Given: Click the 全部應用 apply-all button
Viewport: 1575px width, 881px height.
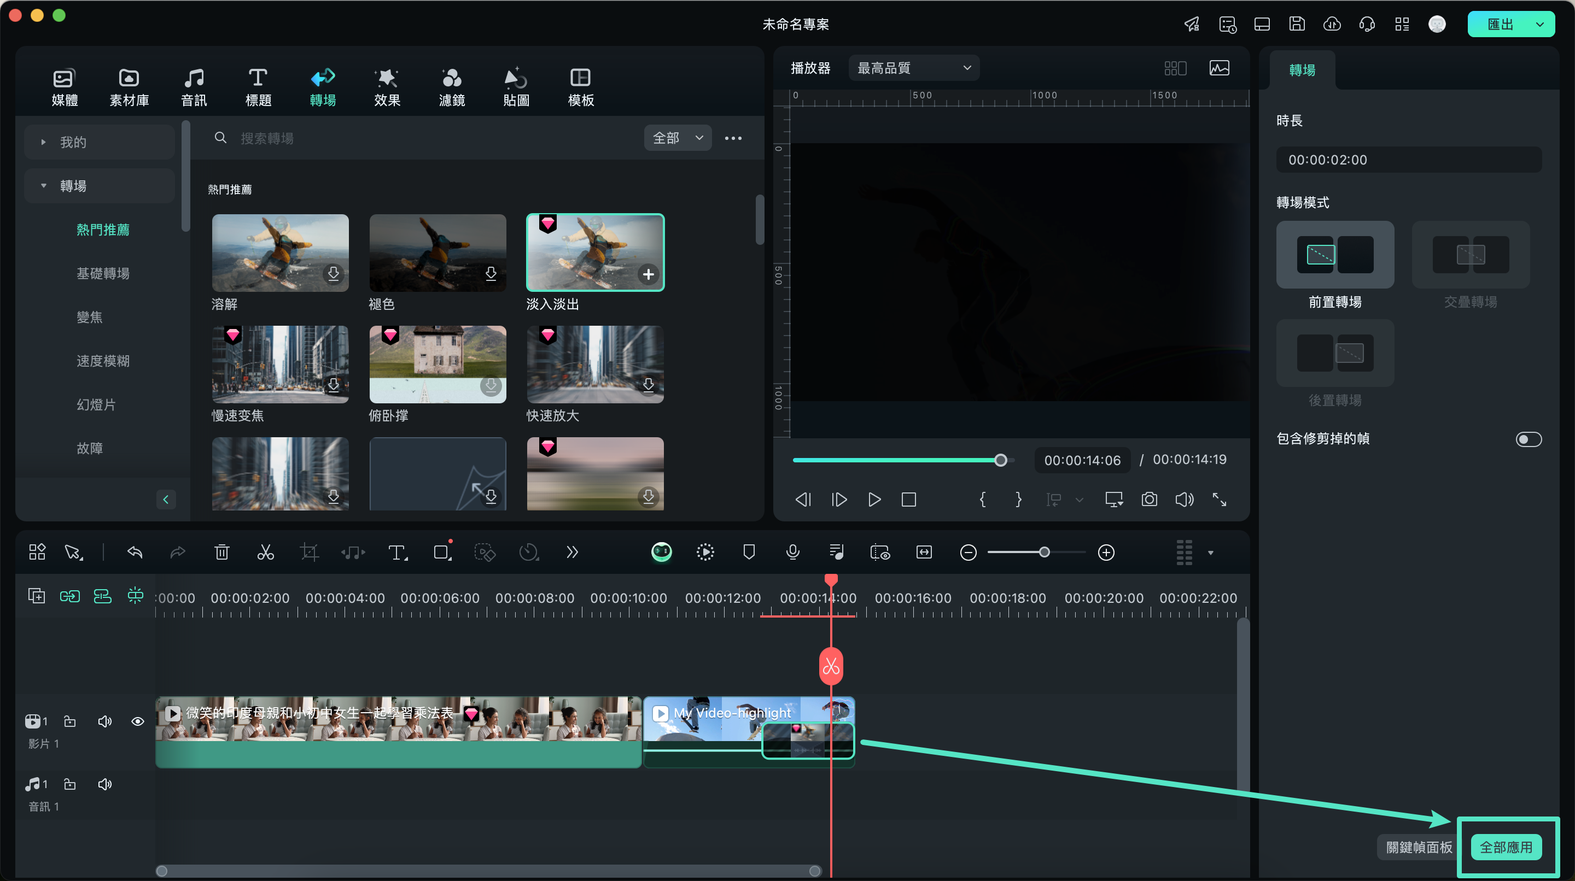Looking at the screenshot, I should coord(1506,847).
